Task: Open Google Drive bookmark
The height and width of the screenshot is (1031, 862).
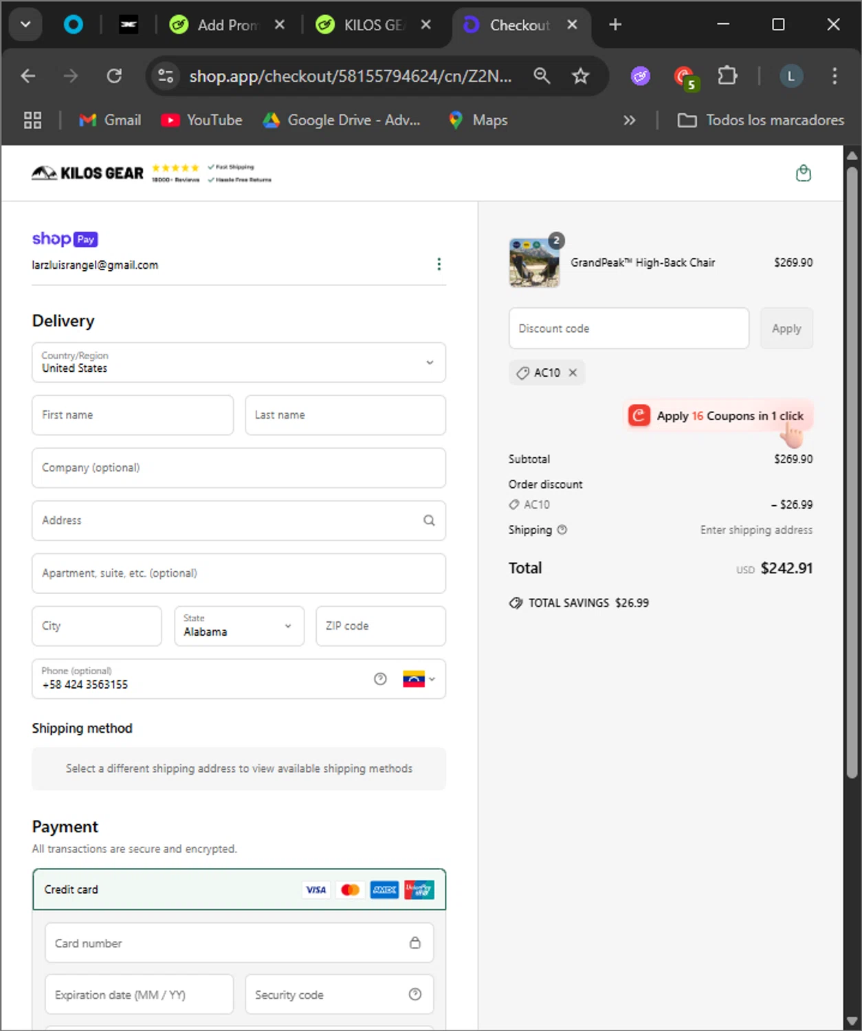Action: 342,120
